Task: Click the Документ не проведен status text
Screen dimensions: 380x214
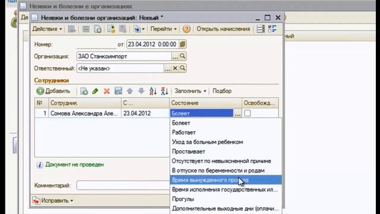Action: 75,165
